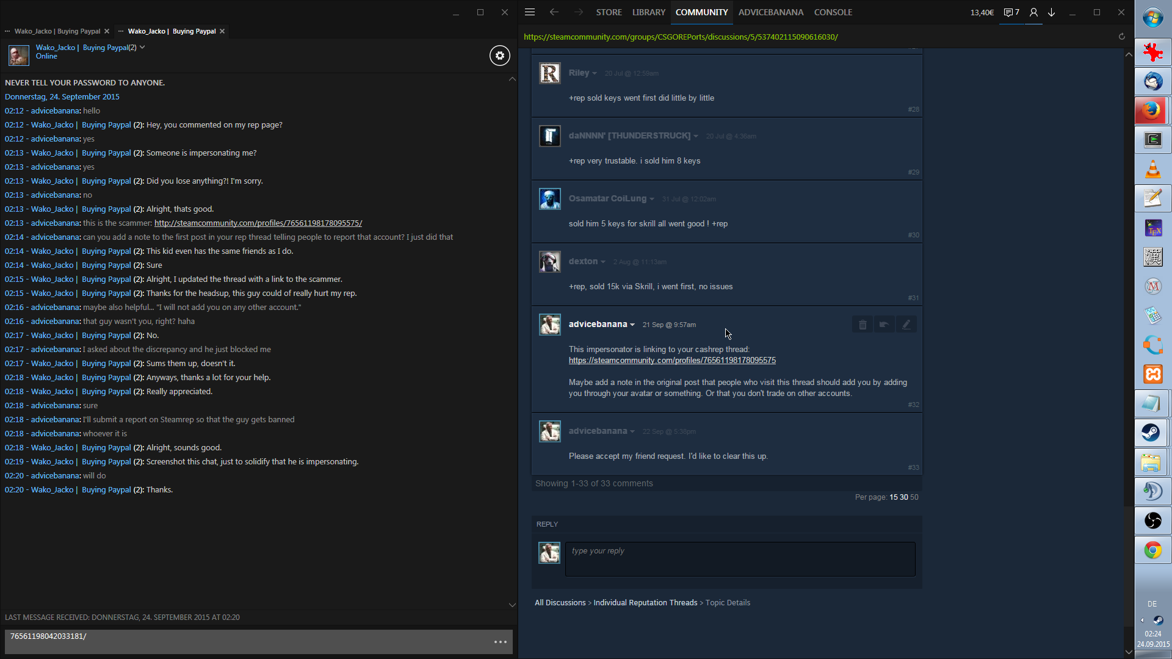Switch to first Wako_Jacko chat tab
The width and height of the screenshot is (1172, 659).
click(x=57, y=31)
